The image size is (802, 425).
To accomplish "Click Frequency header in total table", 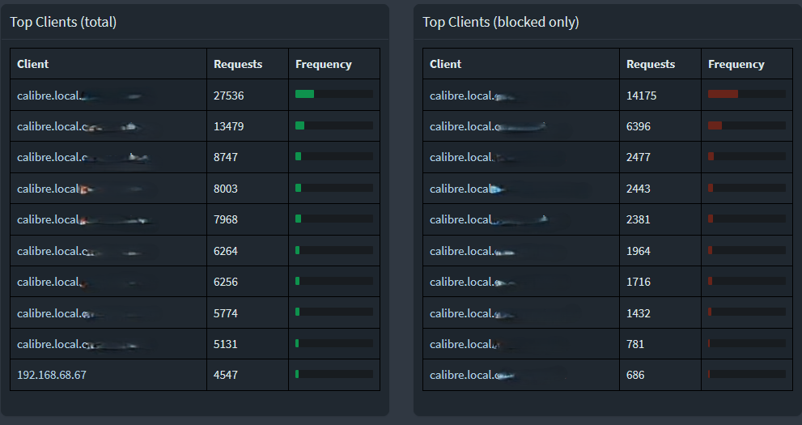I will (x=324, y=64).
